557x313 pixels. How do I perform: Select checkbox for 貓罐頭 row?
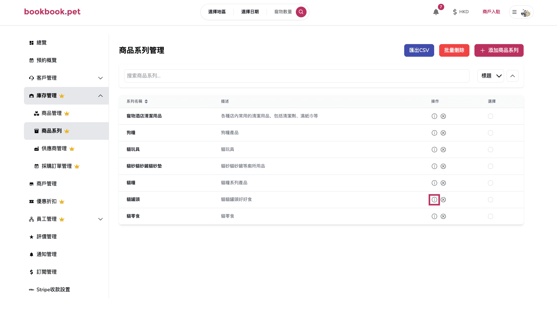click(490, 200)
